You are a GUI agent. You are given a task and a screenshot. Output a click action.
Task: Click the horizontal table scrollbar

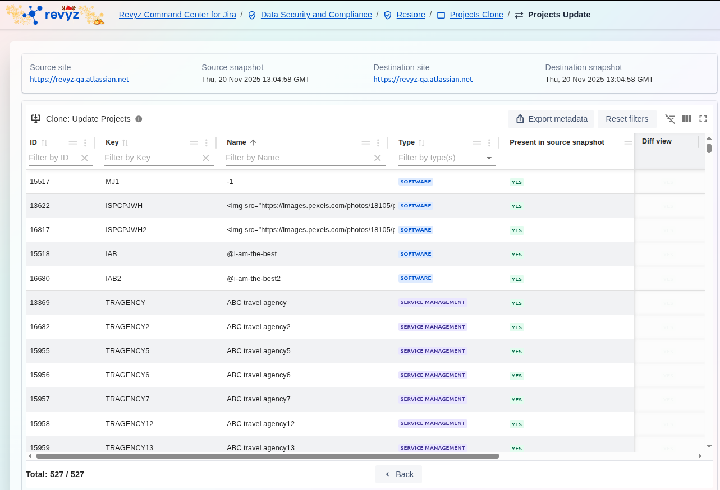pyautogui.click(x=267, y=456)
